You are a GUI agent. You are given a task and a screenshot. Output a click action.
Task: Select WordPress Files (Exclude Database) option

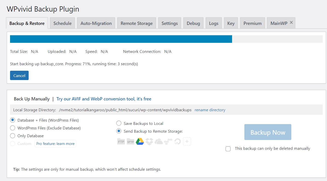[x=13, y=128]
